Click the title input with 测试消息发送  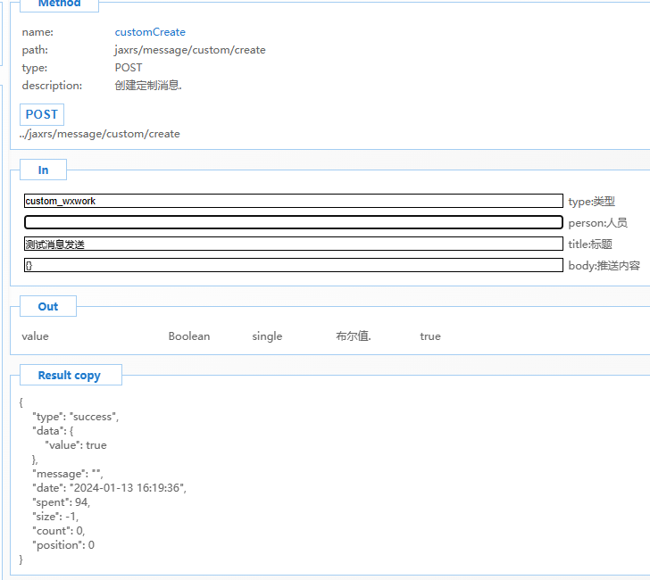[x=294, y=244]
